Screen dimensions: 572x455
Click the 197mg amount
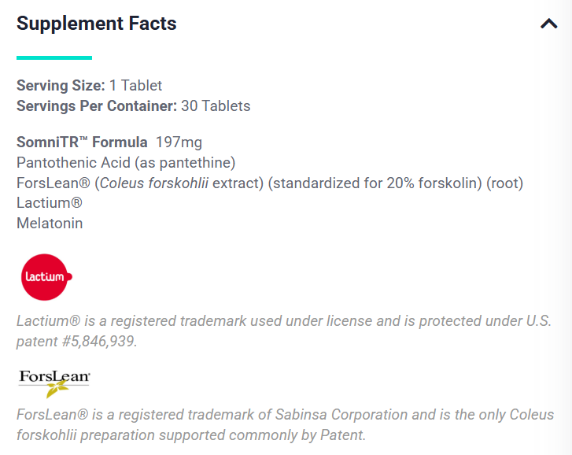coord(179,142)
